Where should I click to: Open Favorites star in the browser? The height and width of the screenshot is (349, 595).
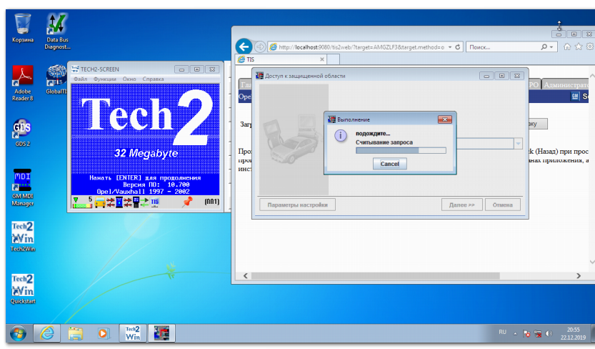point(579,46)
